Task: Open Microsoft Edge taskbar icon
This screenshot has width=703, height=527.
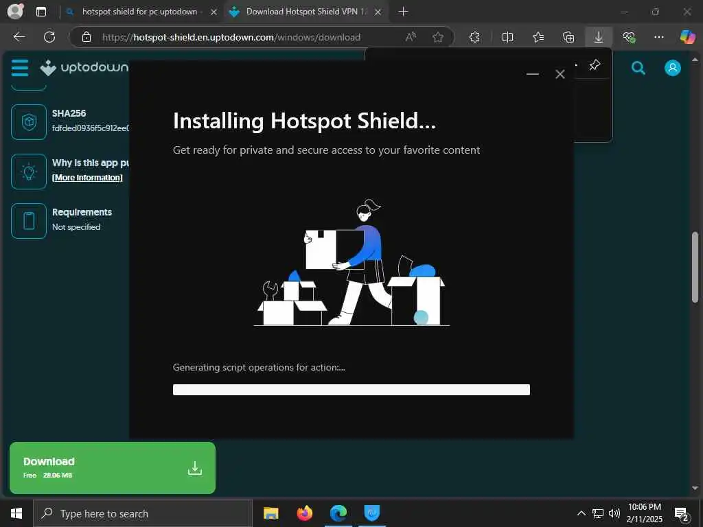Action: coord(338,513)
